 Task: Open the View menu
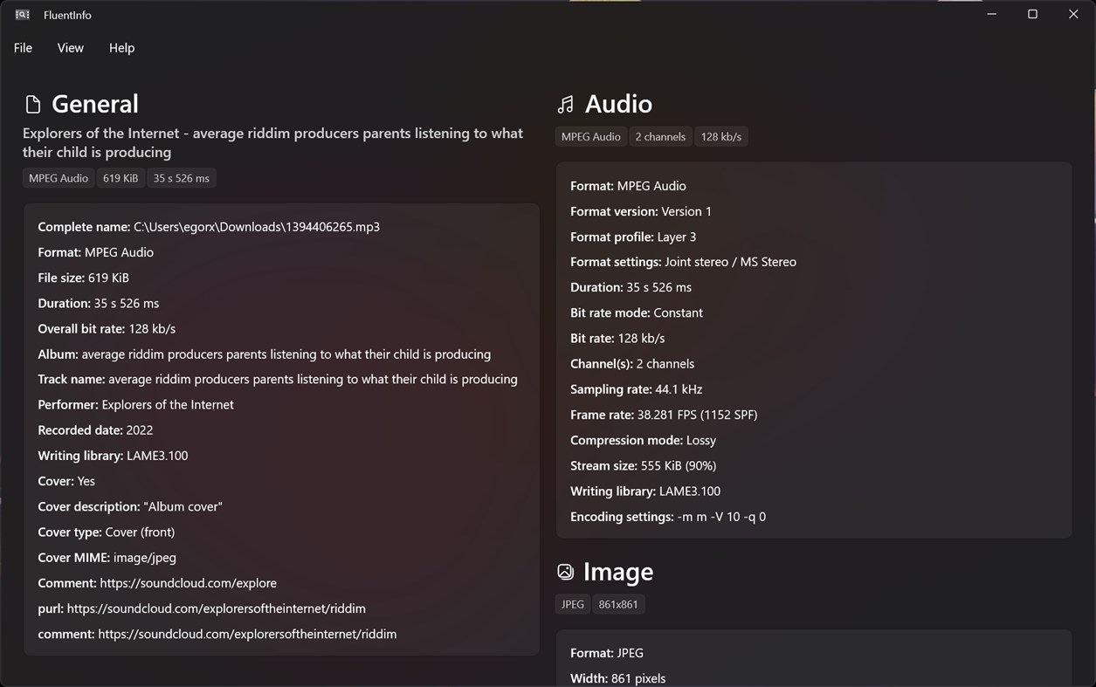[x=70, y=47]
